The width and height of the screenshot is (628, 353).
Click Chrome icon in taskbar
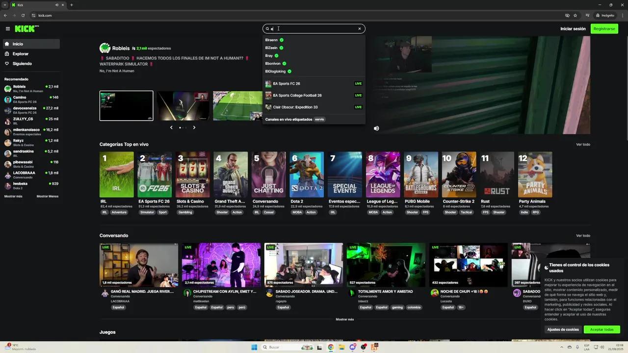pos(331,347)
